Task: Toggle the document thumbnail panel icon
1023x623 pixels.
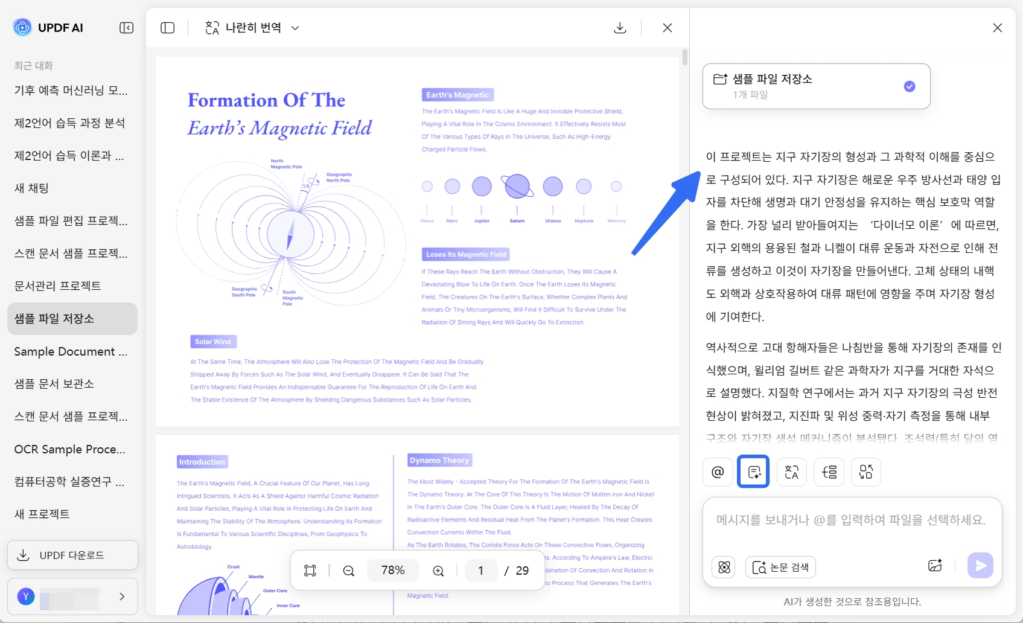Action: click(x=168, y=28)
